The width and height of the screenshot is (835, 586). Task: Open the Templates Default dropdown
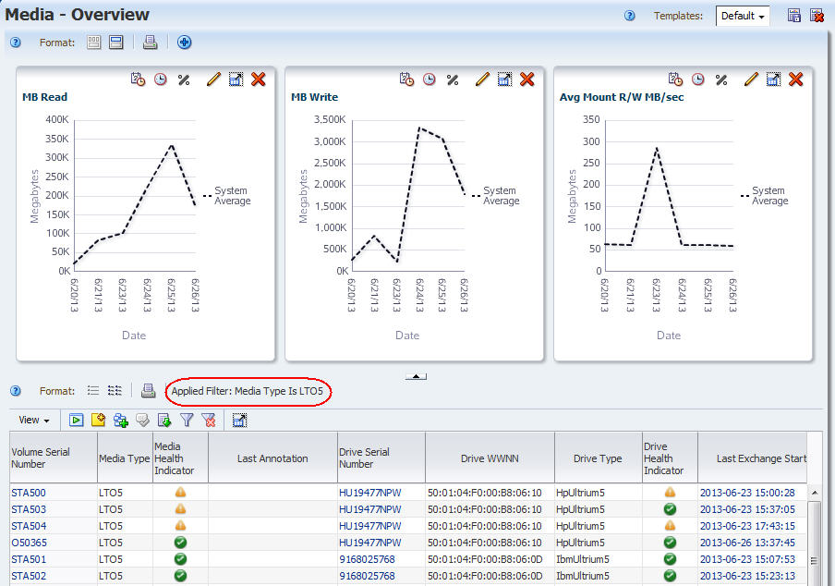743,17
